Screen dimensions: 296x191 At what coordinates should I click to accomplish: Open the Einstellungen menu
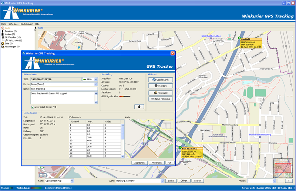(27, 24)
